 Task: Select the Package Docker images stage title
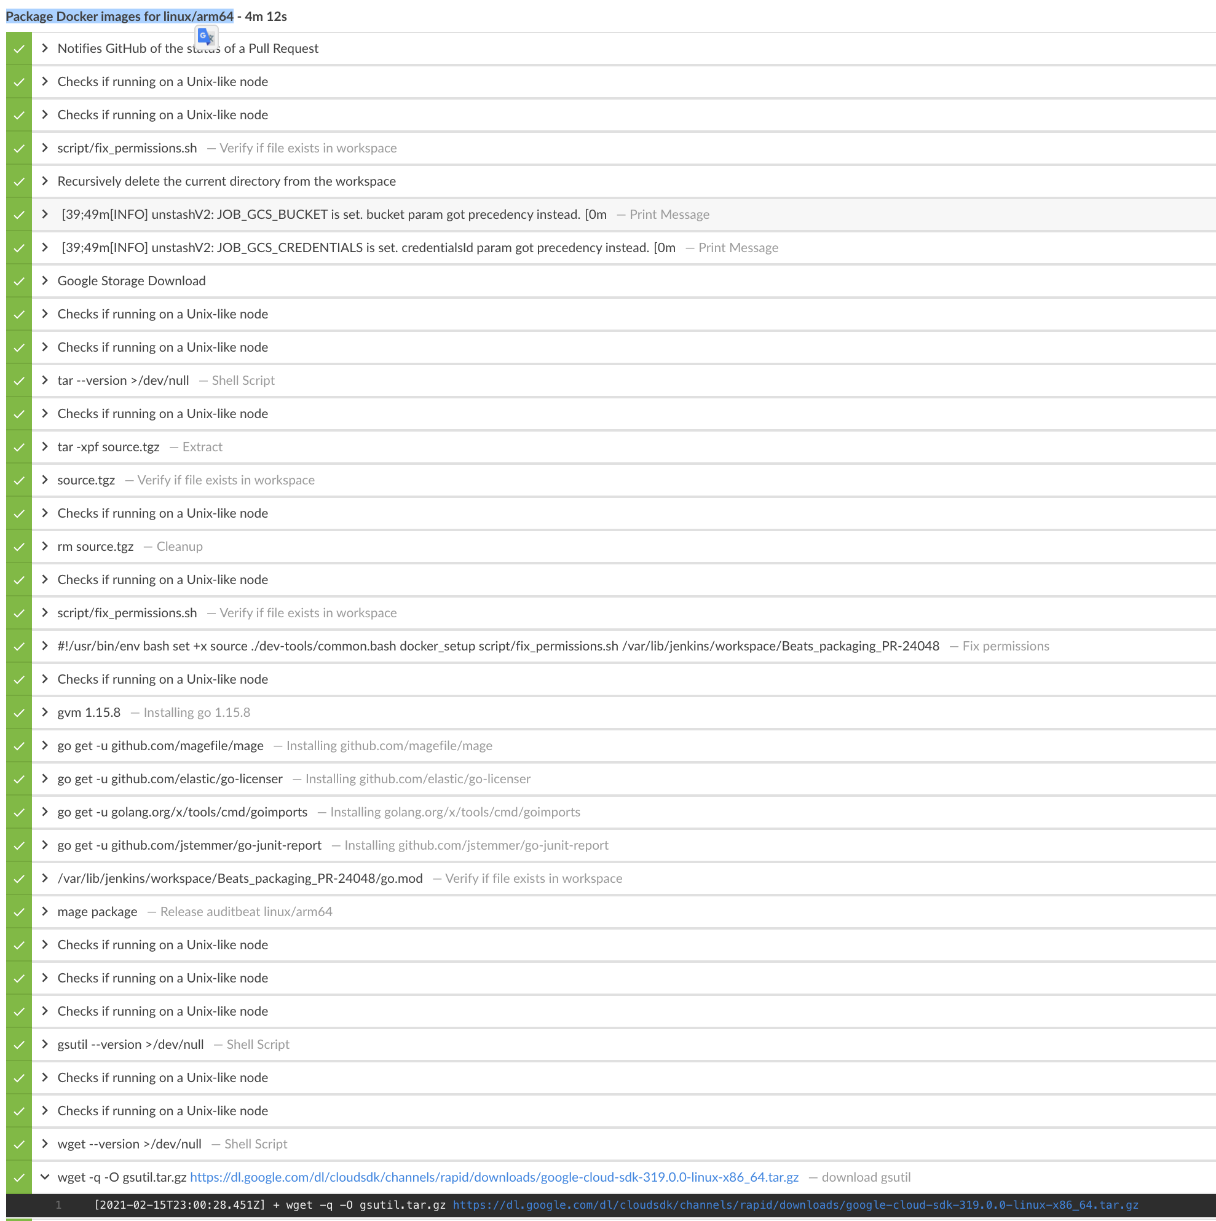(x=119, y=17)
